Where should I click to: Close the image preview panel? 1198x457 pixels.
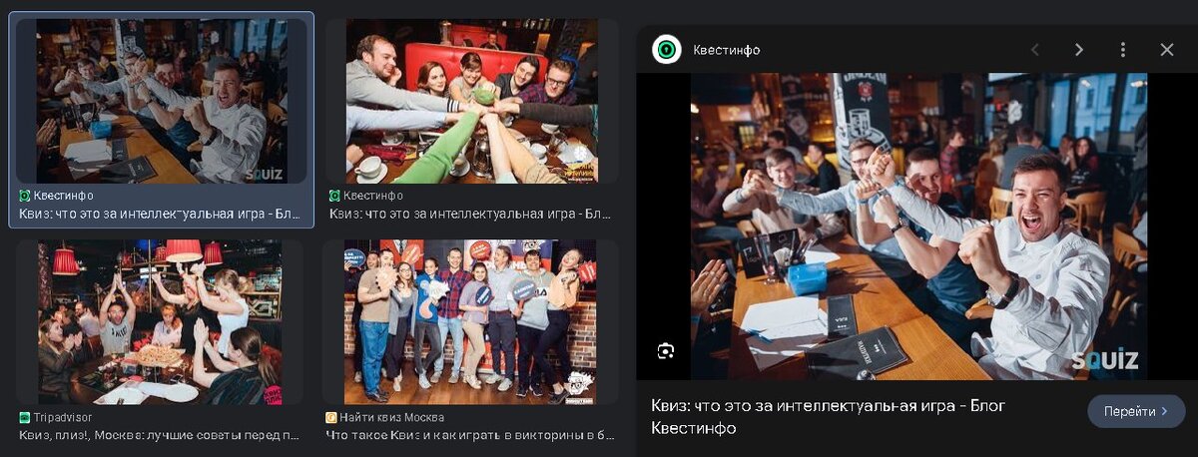[x=1167, y=50]
